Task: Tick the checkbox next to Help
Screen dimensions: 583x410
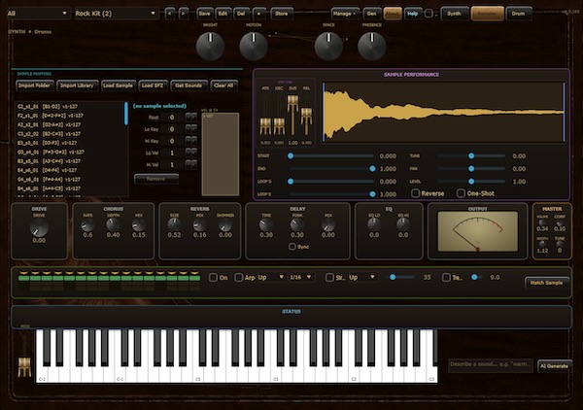Action: pos(429,14)
